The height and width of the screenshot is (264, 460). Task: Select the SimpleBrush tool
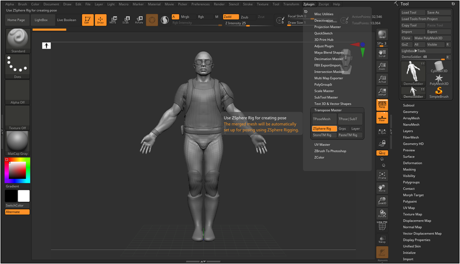[x=439, y=93]
